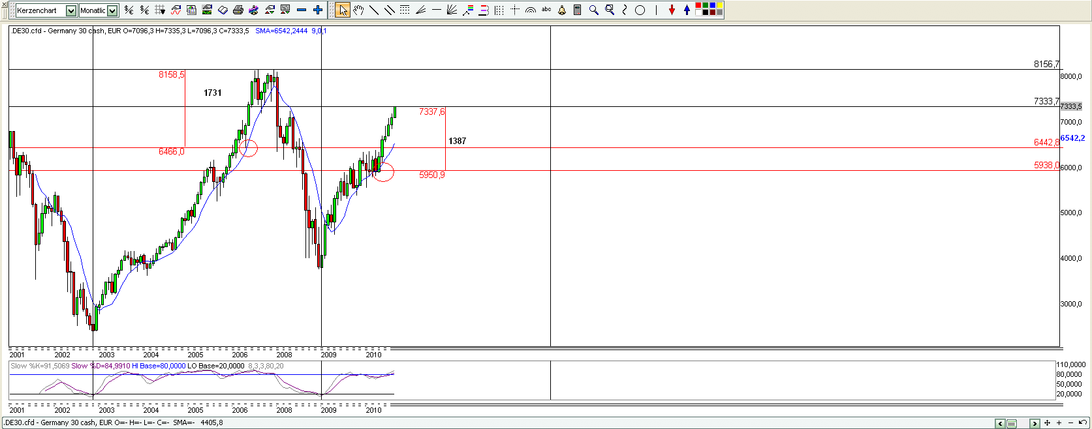Open the grid options dropdown icon

pos(160,10)
